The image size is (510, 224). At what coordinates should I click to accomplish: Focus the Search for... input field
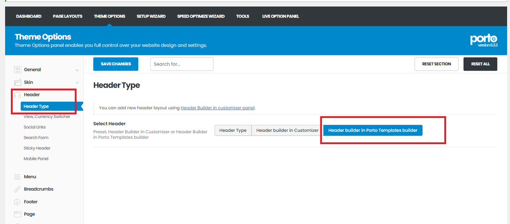pyautogui.click(x=182, y=64)
